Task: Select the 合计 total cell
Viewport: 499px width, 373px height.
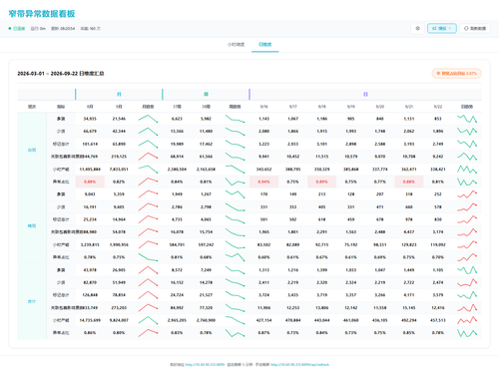Action: pyautogui.click(x=32, y=301)
